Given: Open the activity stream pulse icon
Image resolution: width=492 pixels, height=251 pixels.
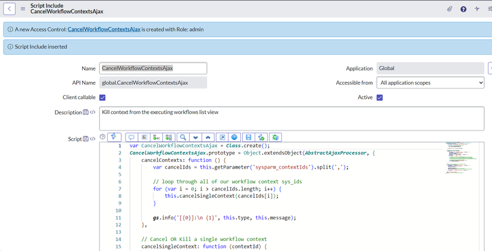Looking at the screenshot, I should click(477, 9).
